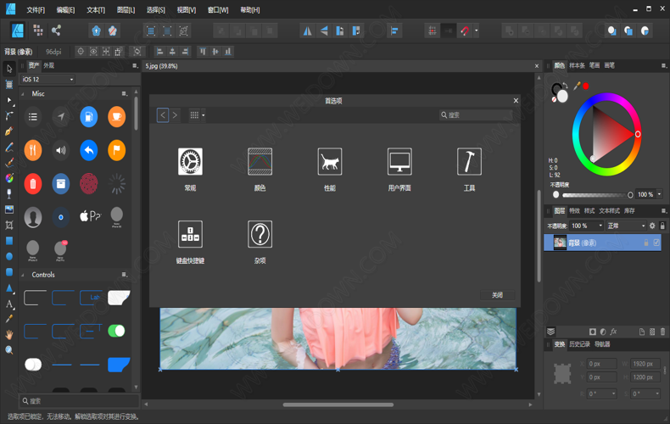Click the fuel pump asset icon
This screenshot has height=424, width=670.
click(x=89, y=117)
